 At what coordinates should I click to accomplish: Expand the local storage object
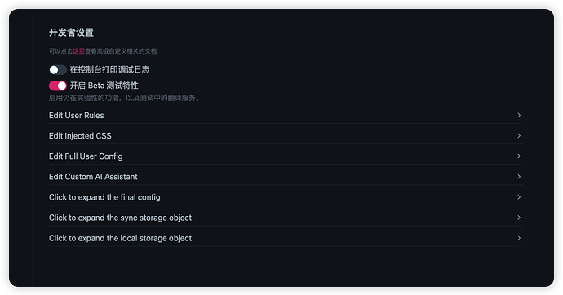pyautogui.click(x=286, y=238)
